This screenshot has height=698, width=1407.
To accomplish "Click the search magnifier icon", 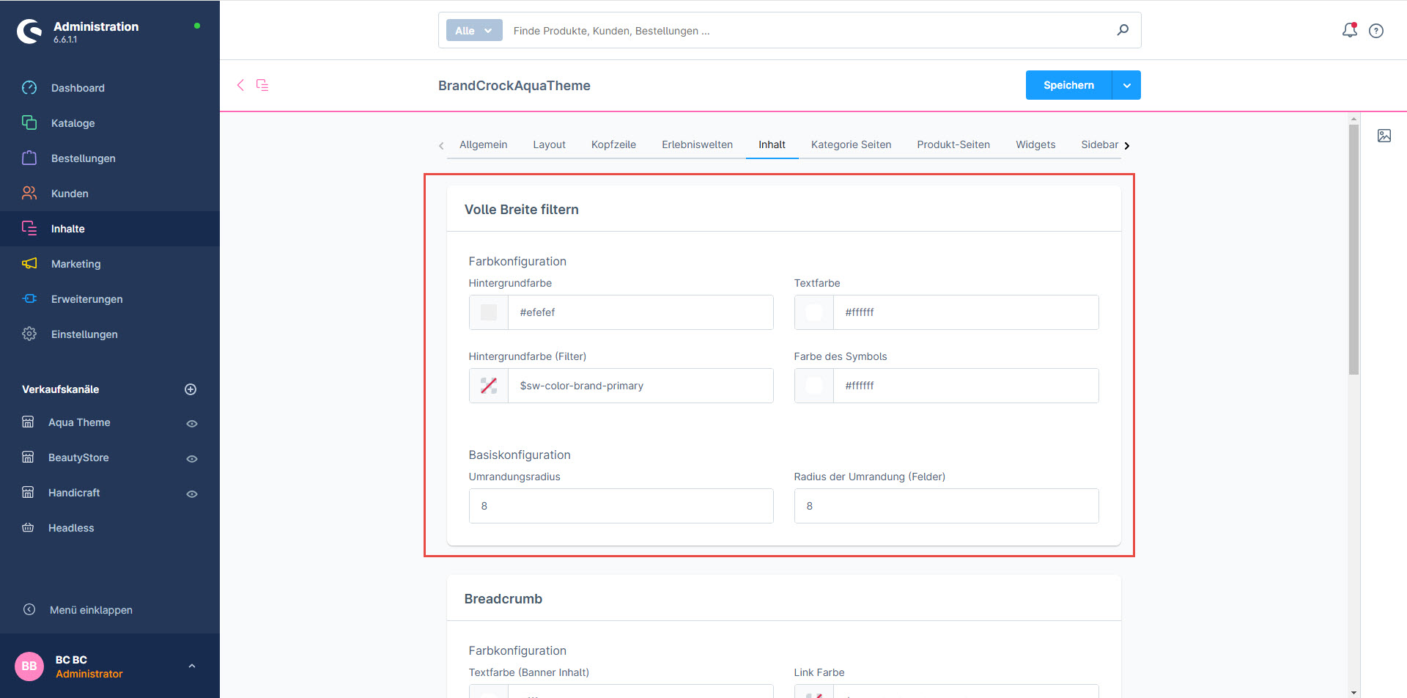I will (x=1122, y=30).
